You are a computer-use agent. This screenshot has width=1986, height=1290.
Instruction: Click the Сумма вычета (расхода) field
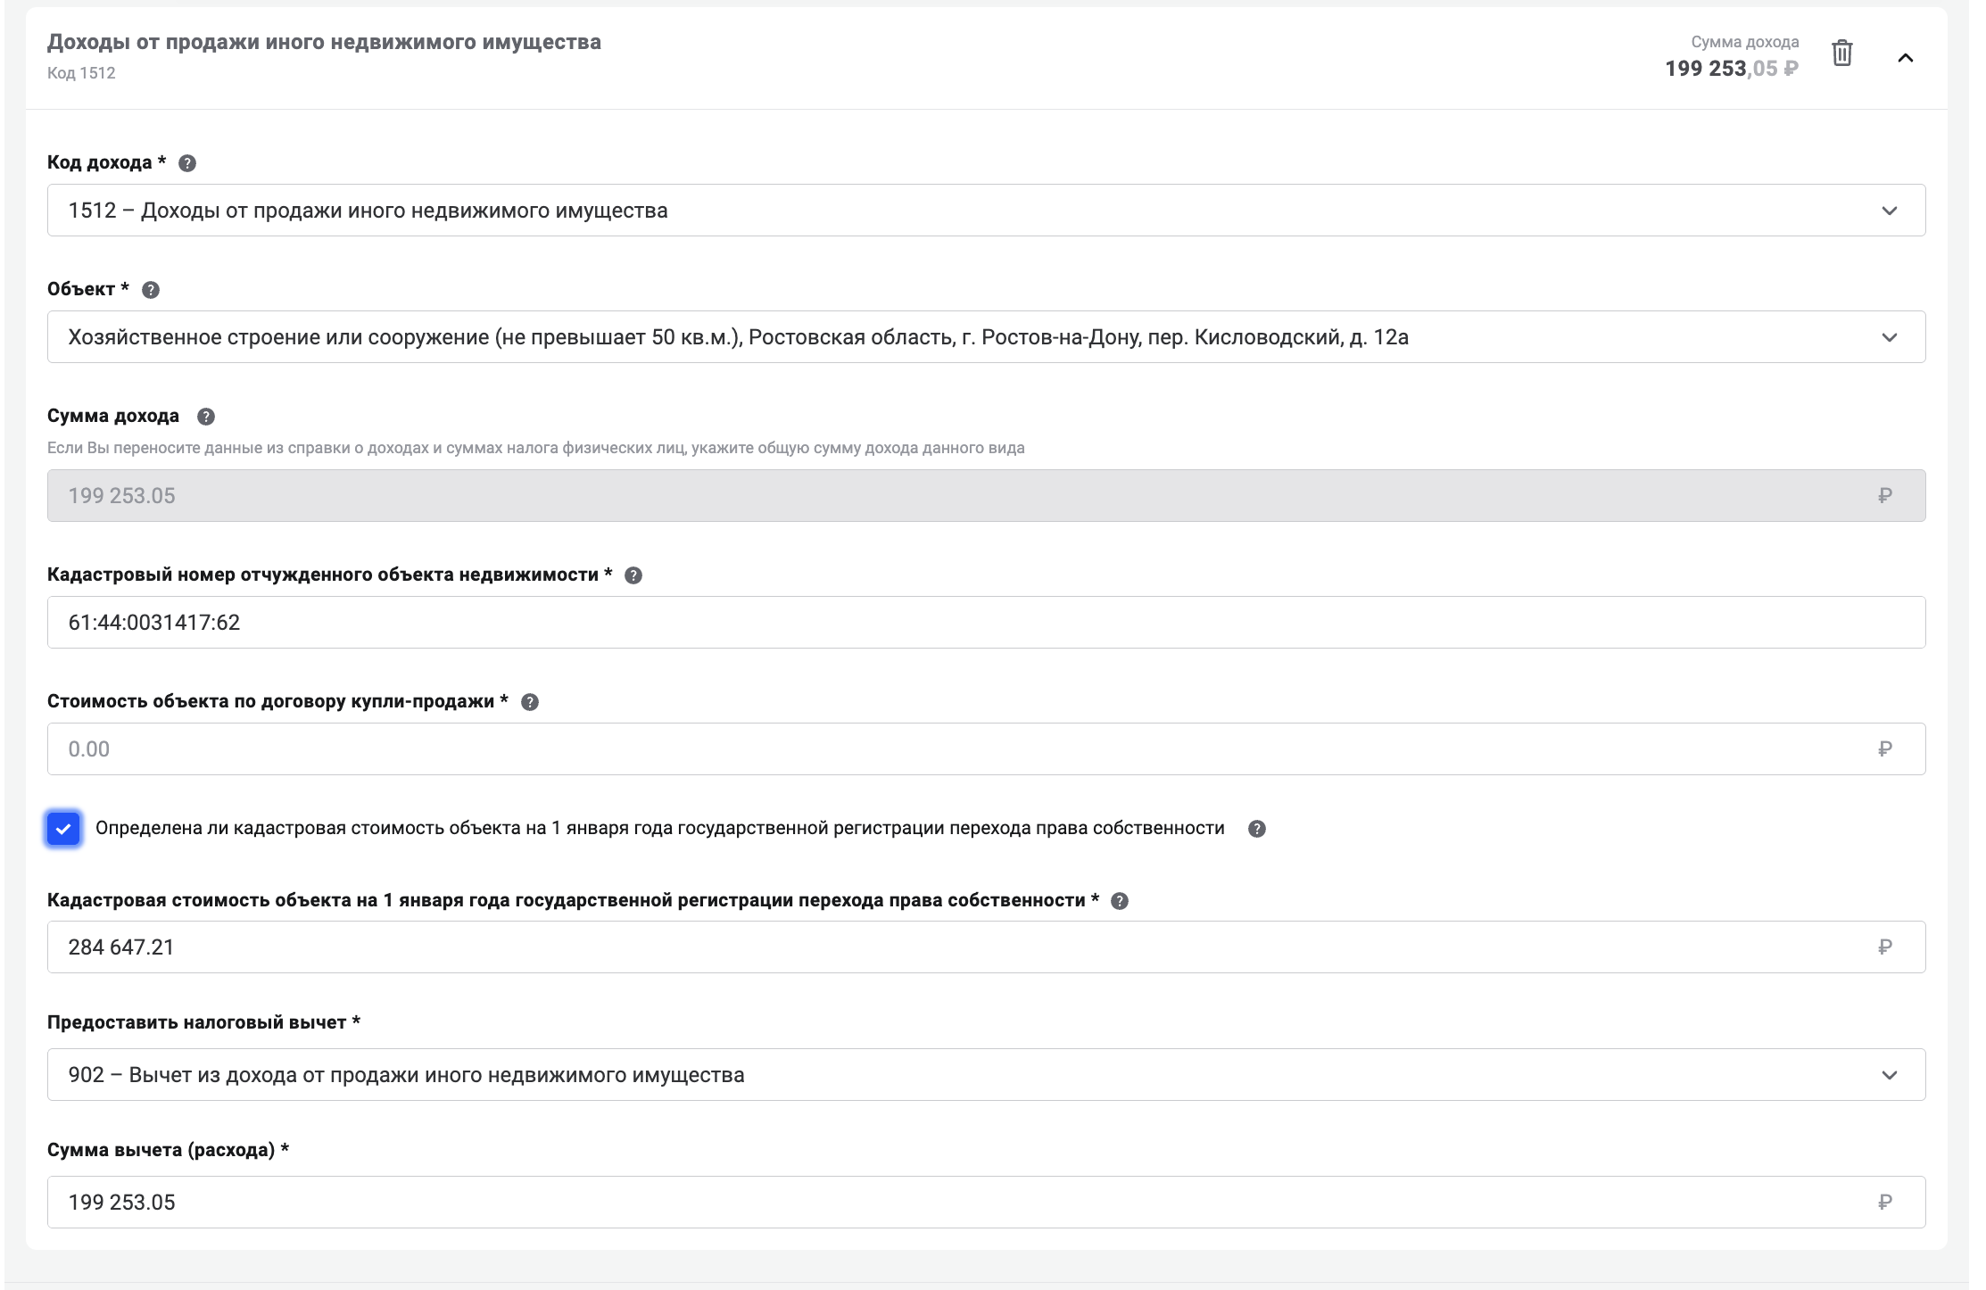pyautogui.click(x=986, y=1203)
